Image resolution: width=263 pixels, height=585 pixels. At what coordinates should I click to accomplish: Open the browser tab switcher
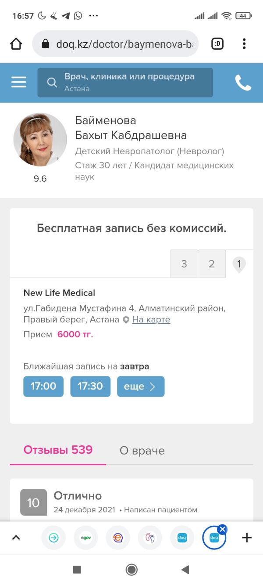tap(217, 44)
